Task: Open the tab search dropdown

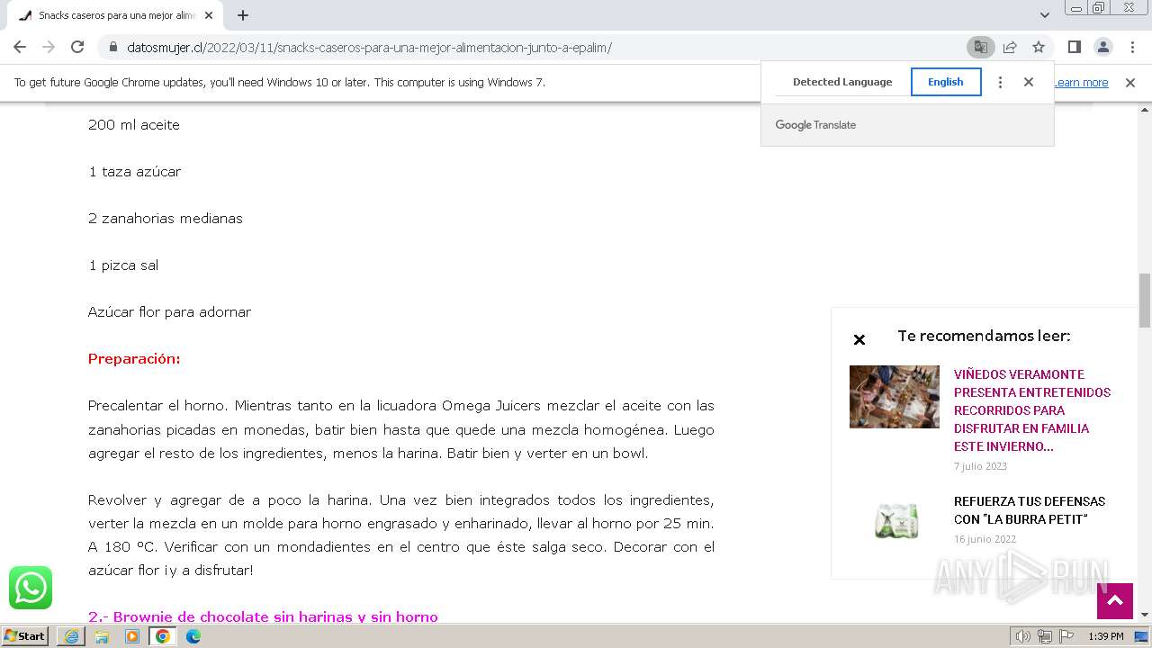Action: [1044, 15]
